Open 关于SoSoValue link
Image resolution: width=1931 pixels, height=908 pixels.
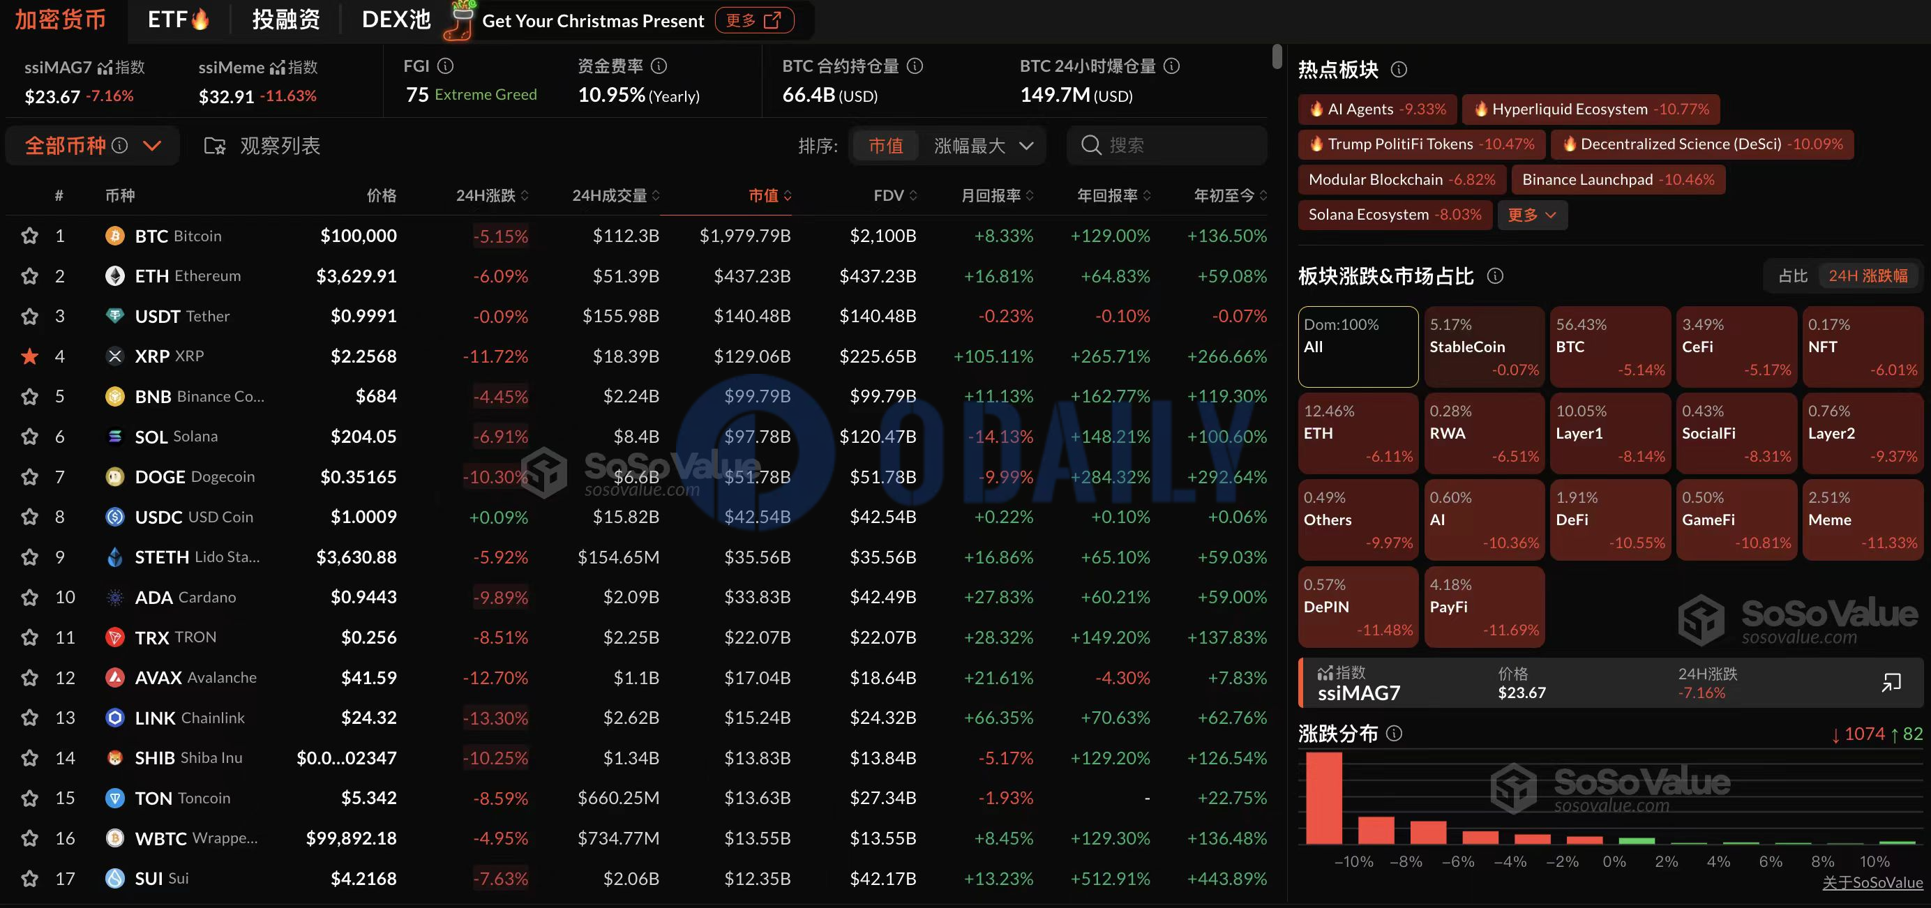click(1872, 882)
